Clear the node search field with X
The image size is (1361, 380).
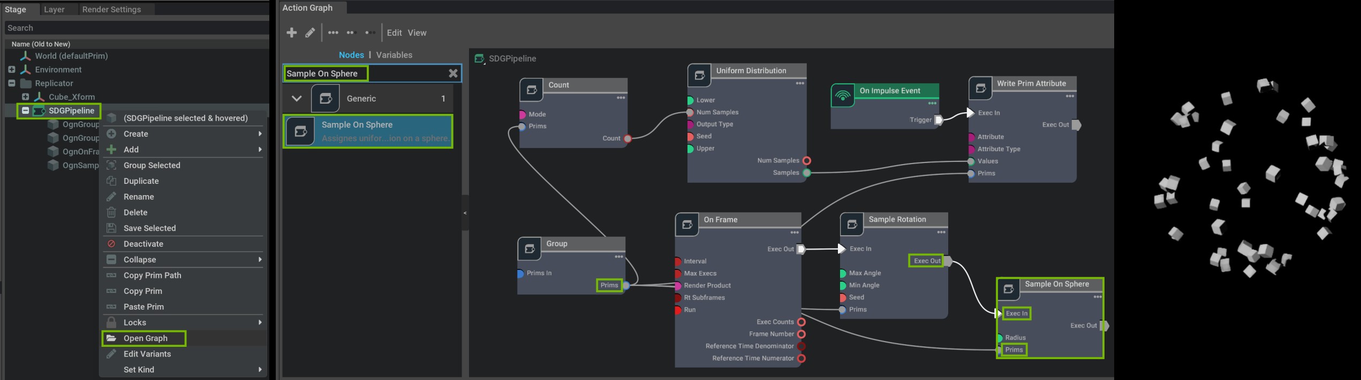[453, 73]
